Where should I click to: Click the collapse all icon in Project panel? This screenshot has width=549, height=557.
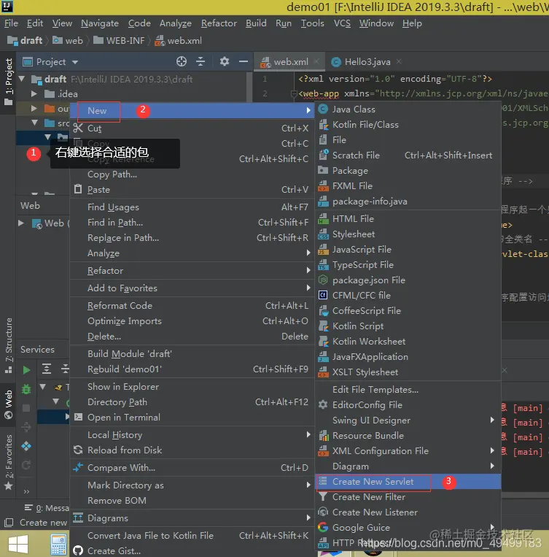click(x=200, y=61)
